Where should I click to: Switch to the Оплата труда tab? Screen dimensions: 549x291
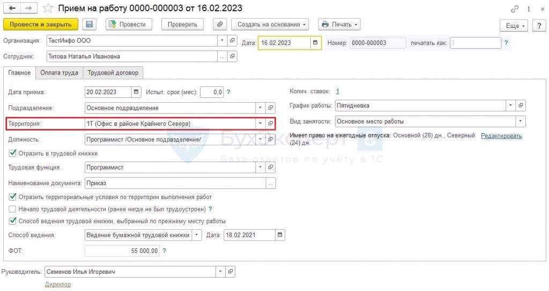[59, 73]
